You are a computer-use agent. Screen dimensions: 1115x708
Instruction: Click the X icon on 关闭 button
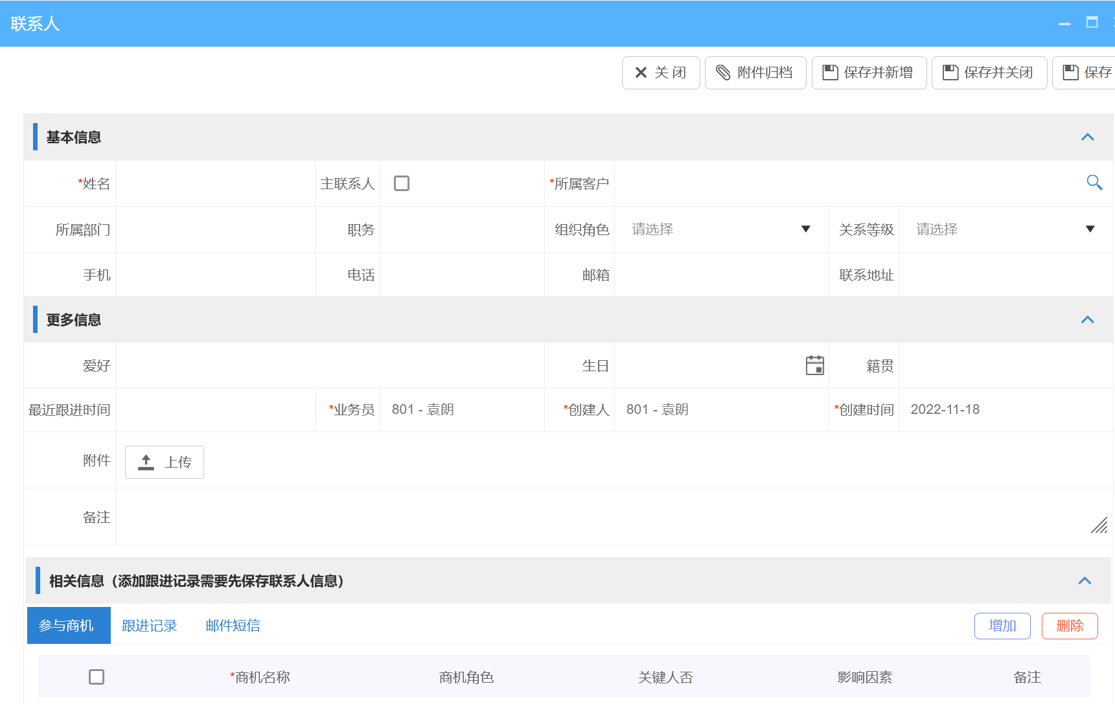click(x=640, y=73)
